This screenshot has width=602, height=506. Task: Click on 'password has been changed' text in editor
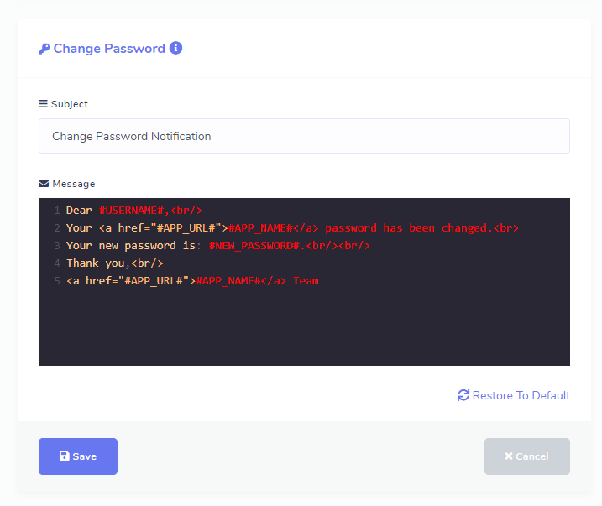click(407, 228)
